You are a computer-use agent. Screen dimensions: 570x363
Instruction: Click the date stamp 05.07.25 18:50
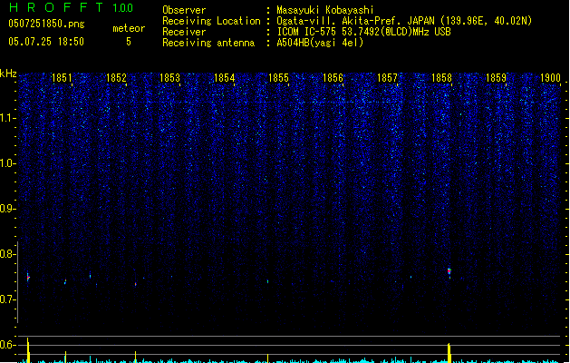coord(46,42)
